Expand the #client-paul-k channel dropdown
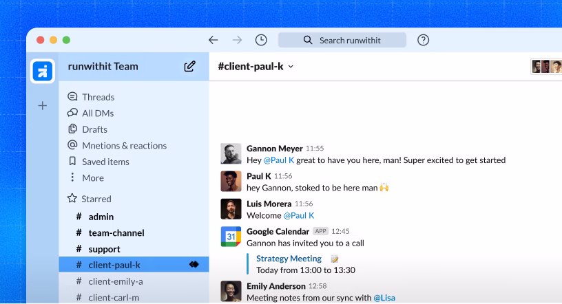 click(291, 67)
